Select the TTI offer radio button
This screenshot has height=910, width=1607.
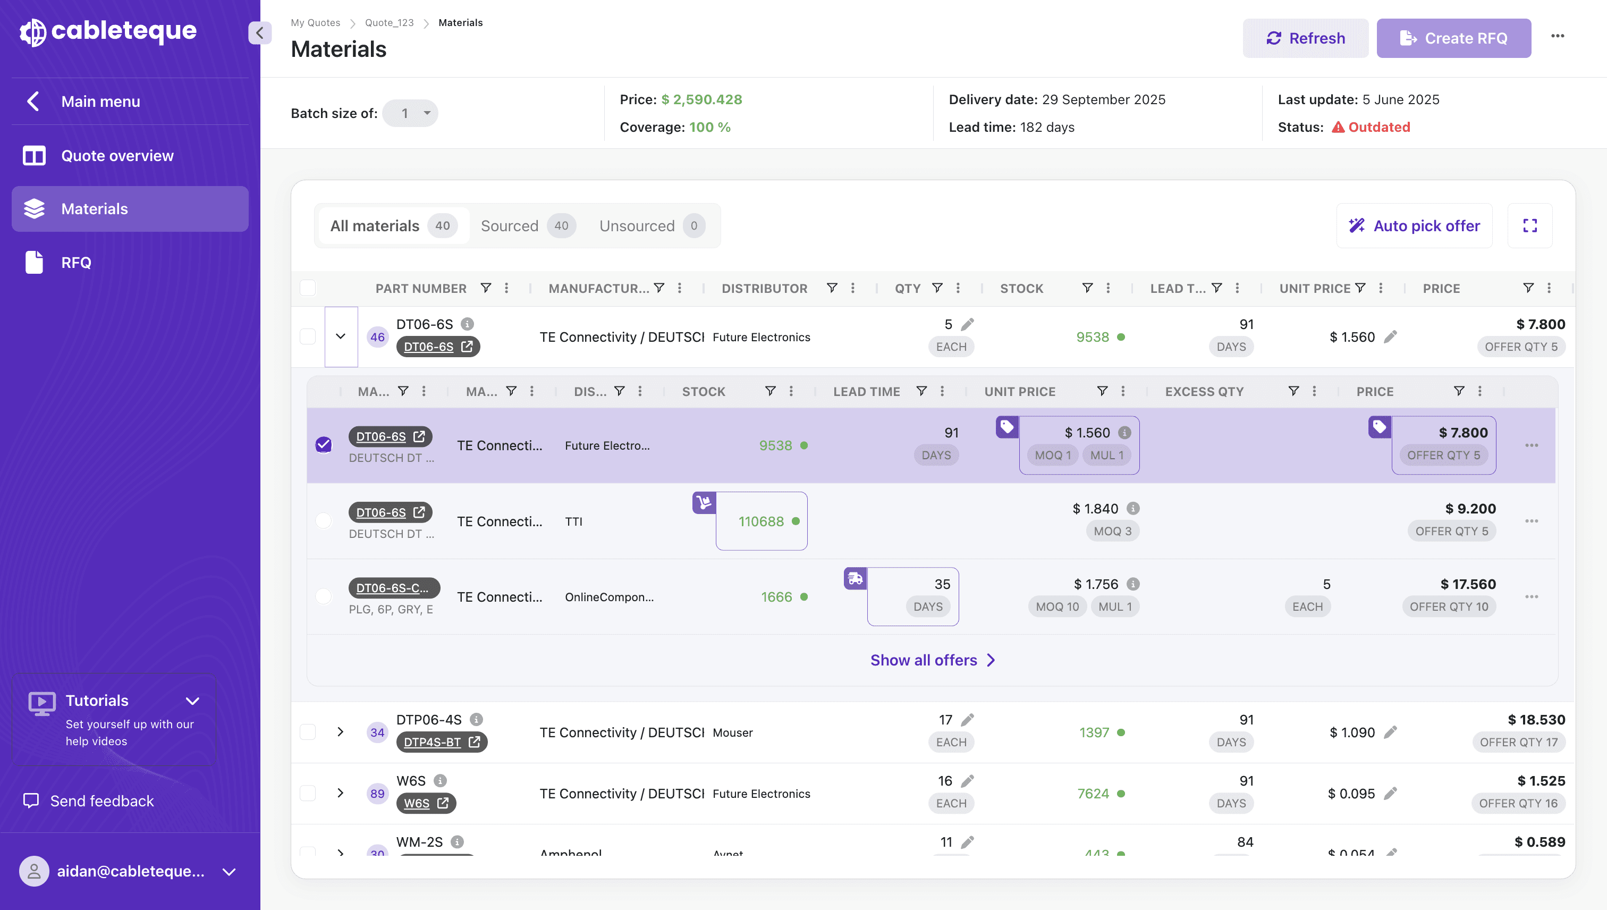point(323,521)
